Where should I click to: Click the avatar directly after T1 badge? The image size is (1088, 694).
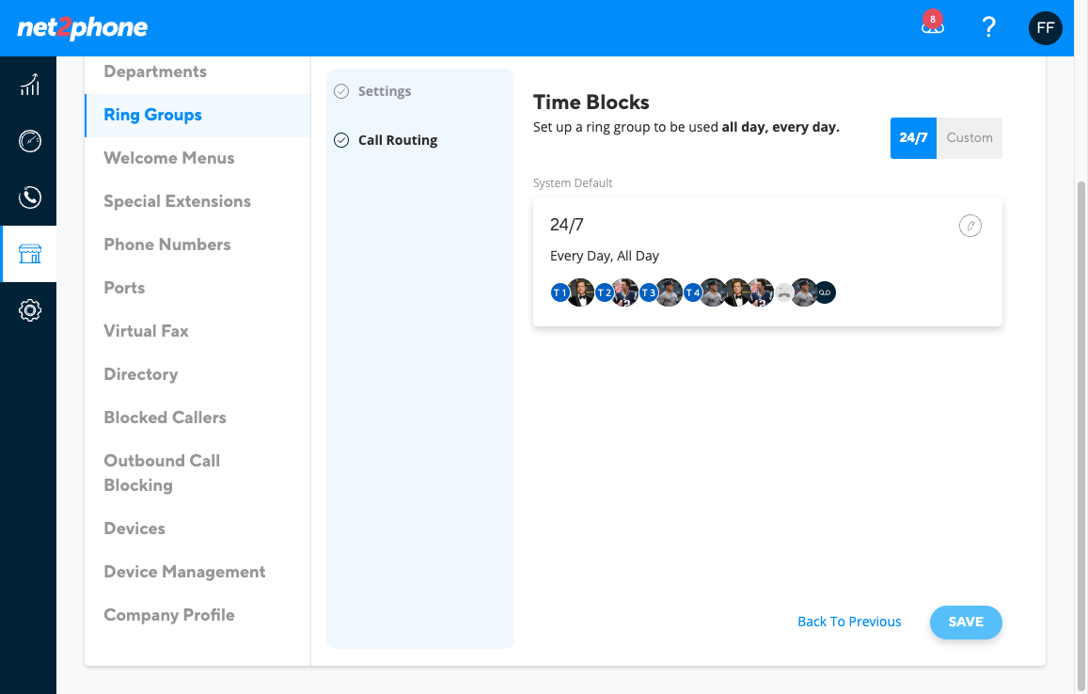[x=581, y=292]
